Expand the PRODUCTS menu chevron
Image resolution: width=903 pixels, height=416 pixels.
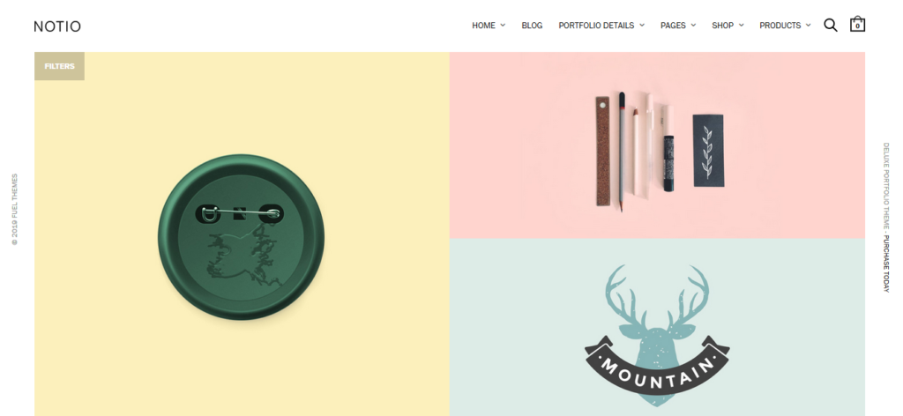(808, 26)
